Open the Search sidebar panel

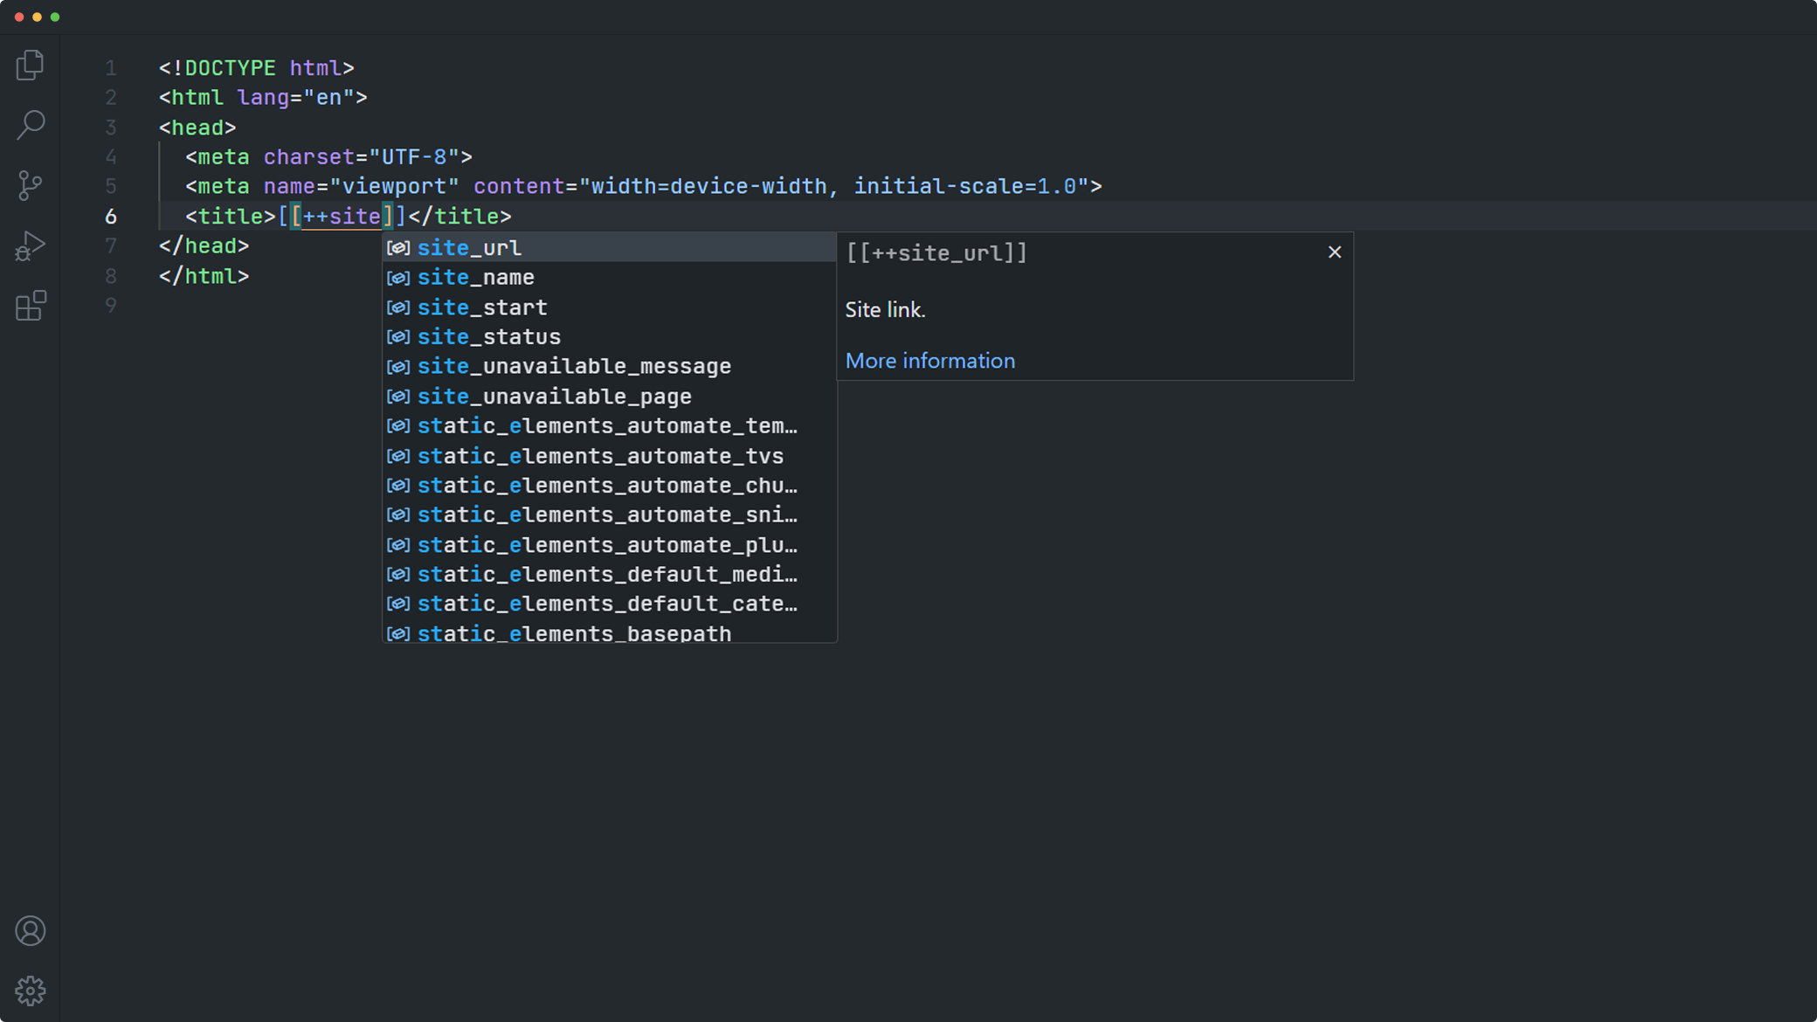point(30,125)
